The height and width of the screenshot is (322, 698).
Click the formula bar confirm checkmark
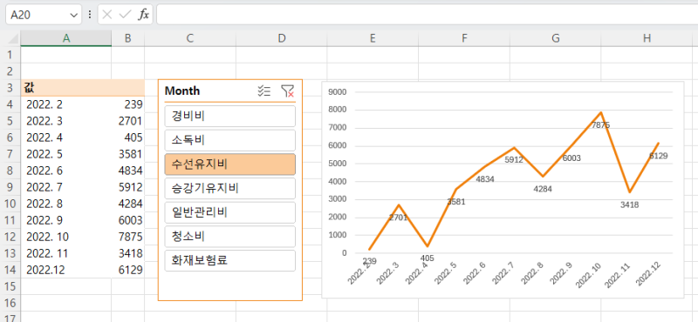click(125, 15)
